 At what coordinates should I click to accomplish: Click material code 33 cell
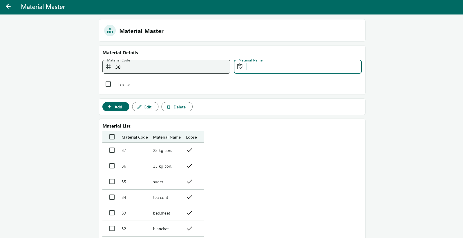[x=124, y=213]
